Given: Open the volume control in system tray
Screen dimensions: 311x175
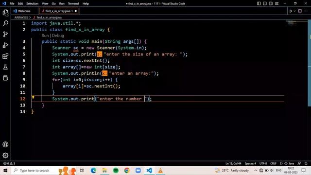Looking at the screenshot, I should (272, 171).
